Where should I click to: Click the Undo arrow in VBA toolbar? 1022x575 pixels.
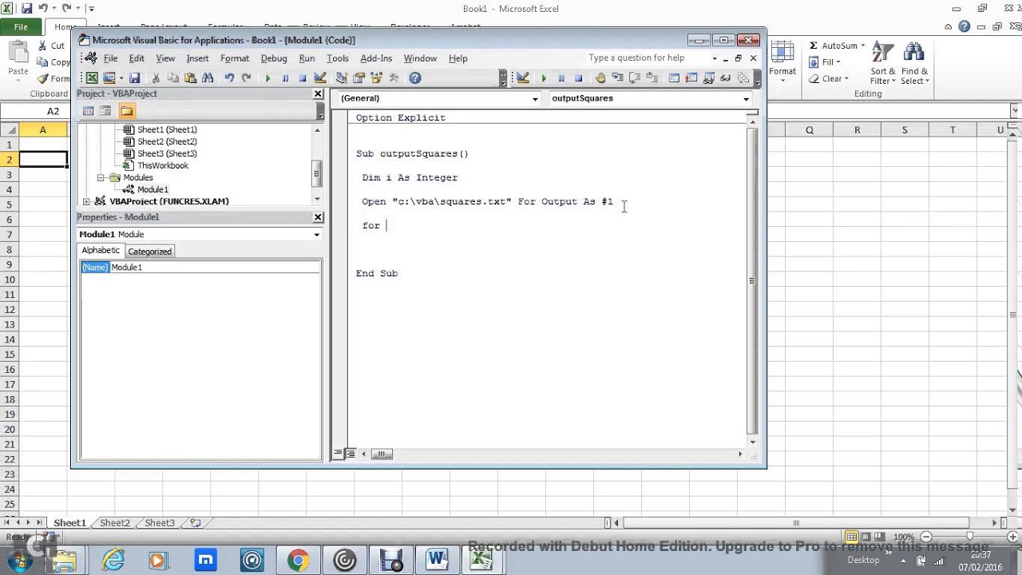pyautogui.click(x=229, y=78)
